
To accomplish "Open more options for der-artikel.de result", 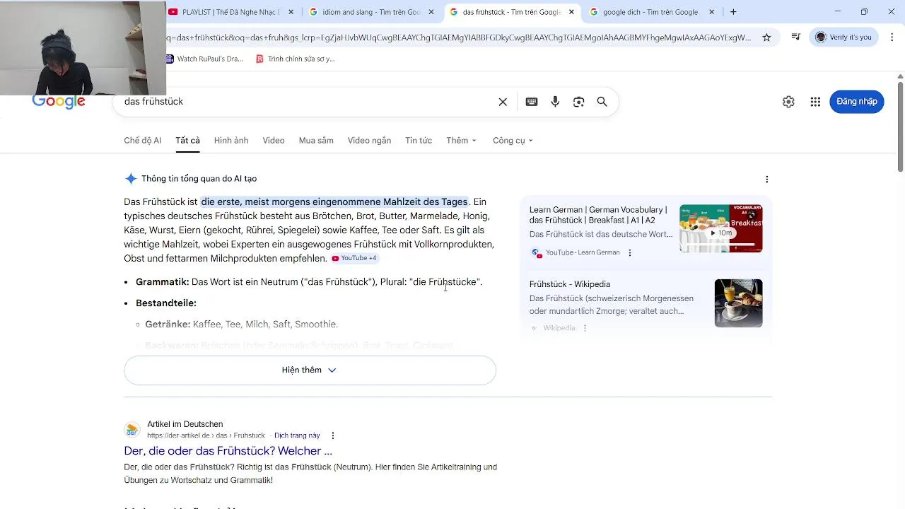I will (x=333, y=435).
